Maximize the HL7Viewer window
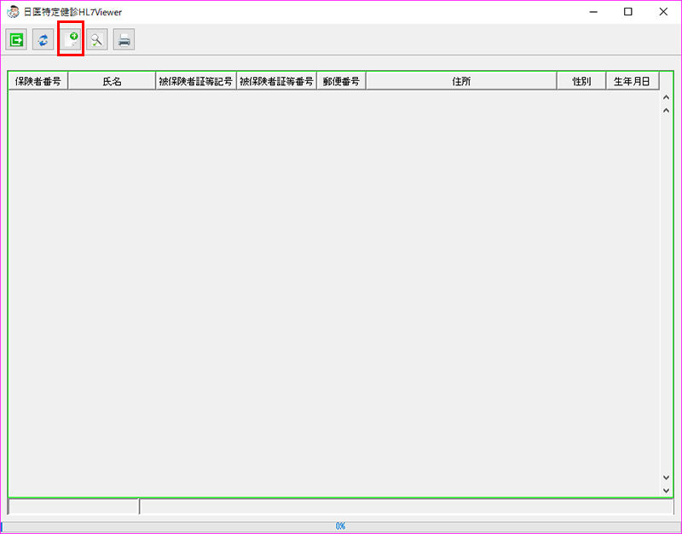 [627, 12]
